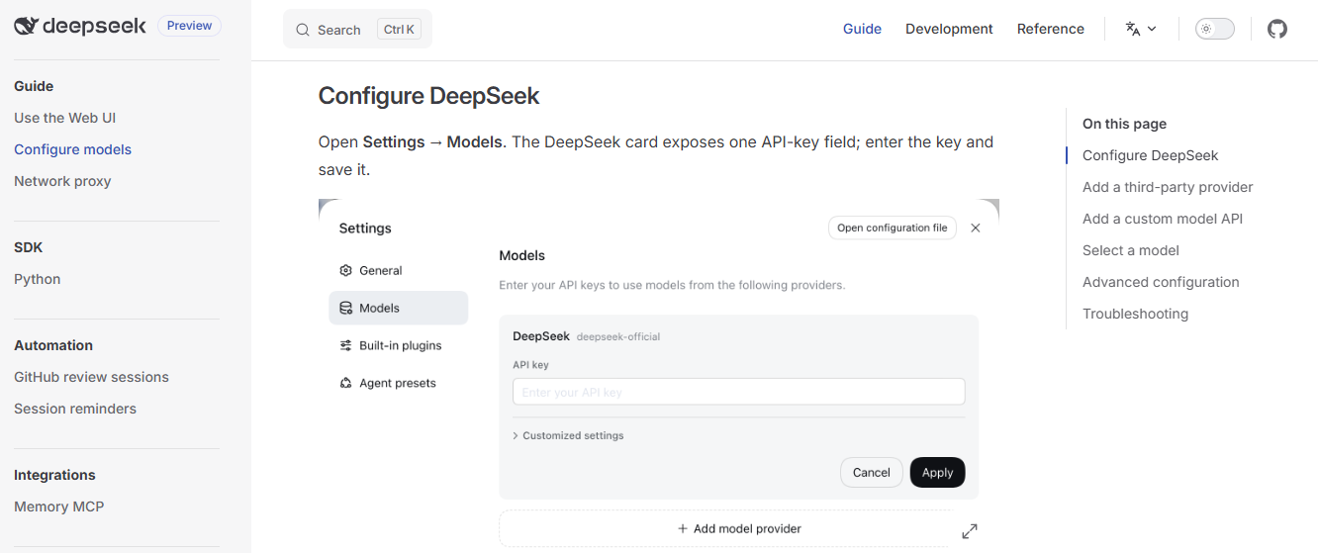
Task: Open the language translation menu
Action: (x=1141, y=29)
